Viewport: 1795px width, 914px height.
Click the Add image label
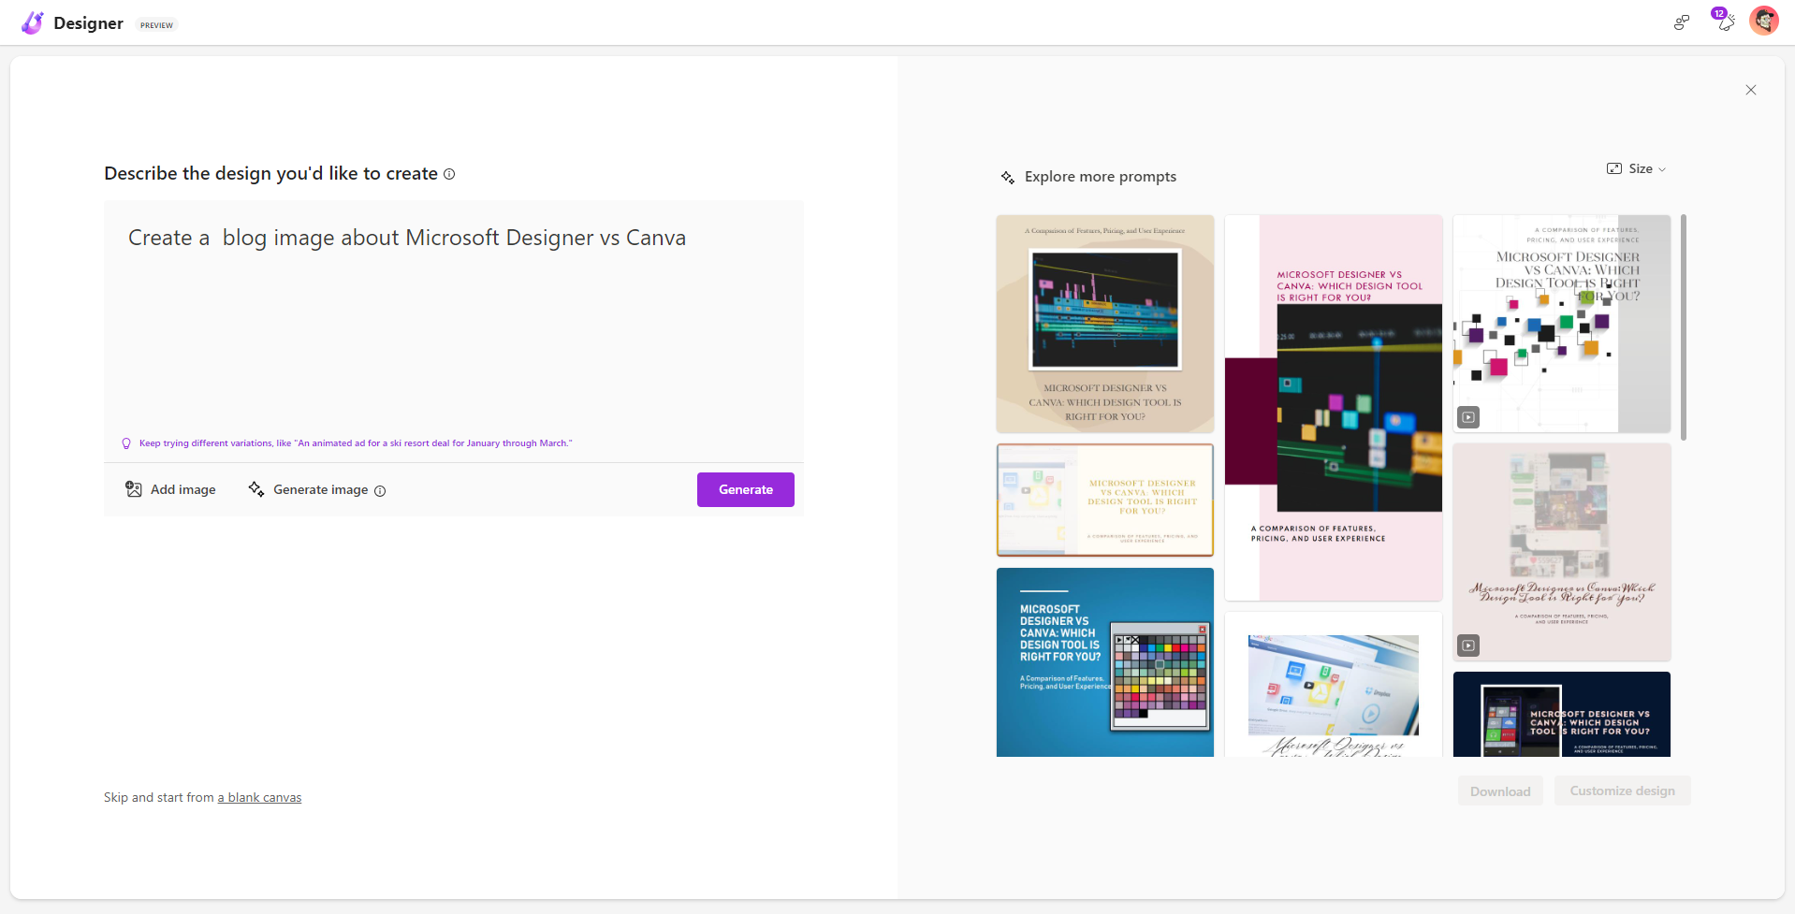(183, 489)
